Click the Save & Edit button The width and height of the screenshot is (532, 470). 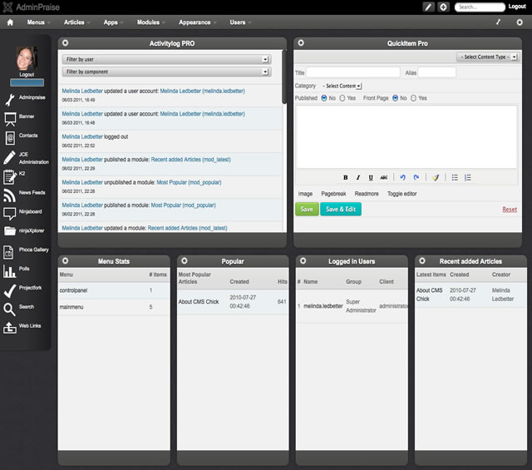click(x=341, y=210)
